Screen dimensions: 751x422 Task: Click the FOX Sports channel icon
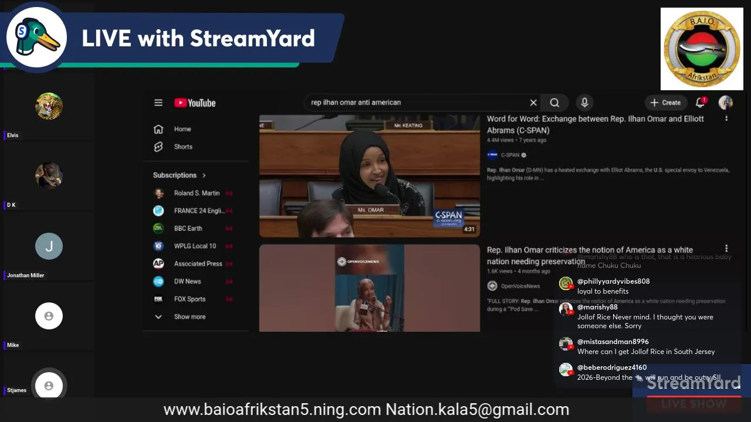[x=158, y=298]
